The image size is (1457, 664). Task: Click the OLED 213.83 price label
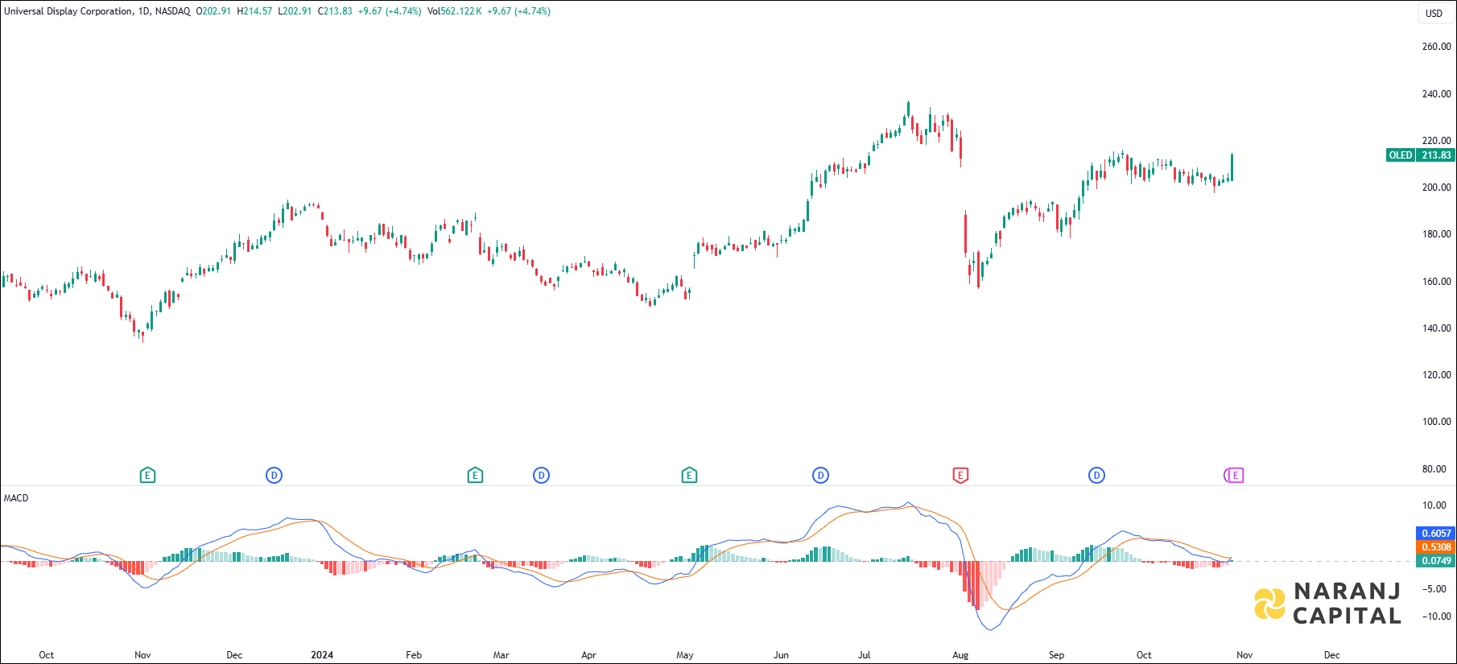[1421, 155]
